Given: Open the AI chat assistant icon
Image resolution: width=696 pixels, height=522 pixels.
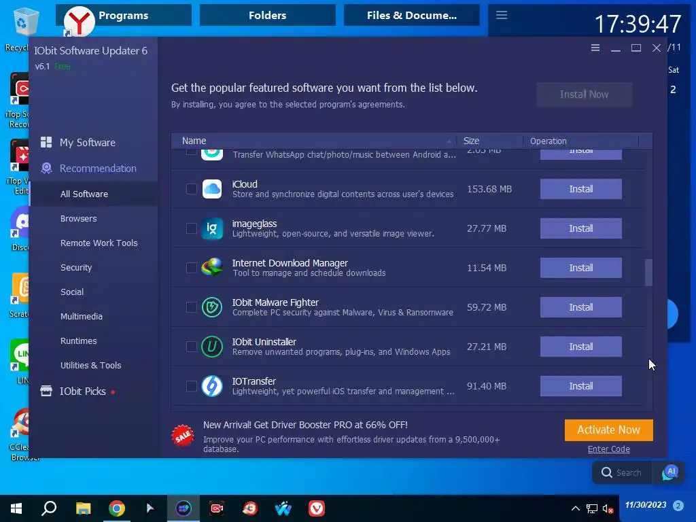Looking at the screenshot, I should click(669, 473).
